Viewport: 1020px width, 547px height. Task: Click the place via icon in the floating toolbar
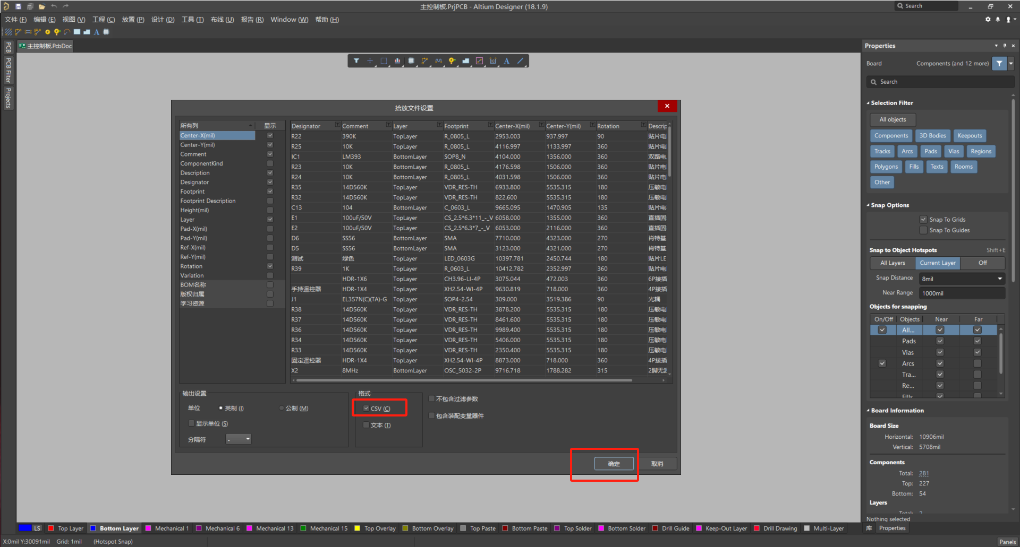click(x=452, y=61)
